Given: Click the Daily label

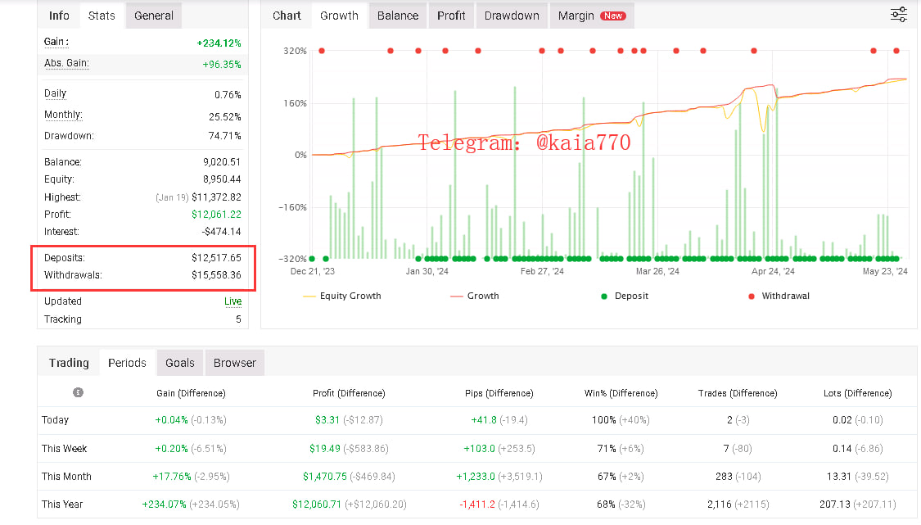Looking at the screenshot, I should (55, 93).
